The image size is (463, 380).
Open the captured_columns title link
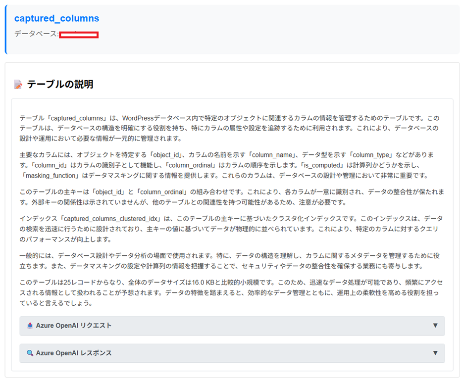click(x=56, y=18)
